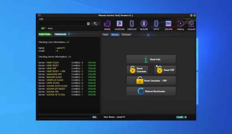Select the 'SAMSUNG FRP' server row
Image resolution: width=232 pixels, height=134 pixels.
pyautogui.click(x=67, y=74)
